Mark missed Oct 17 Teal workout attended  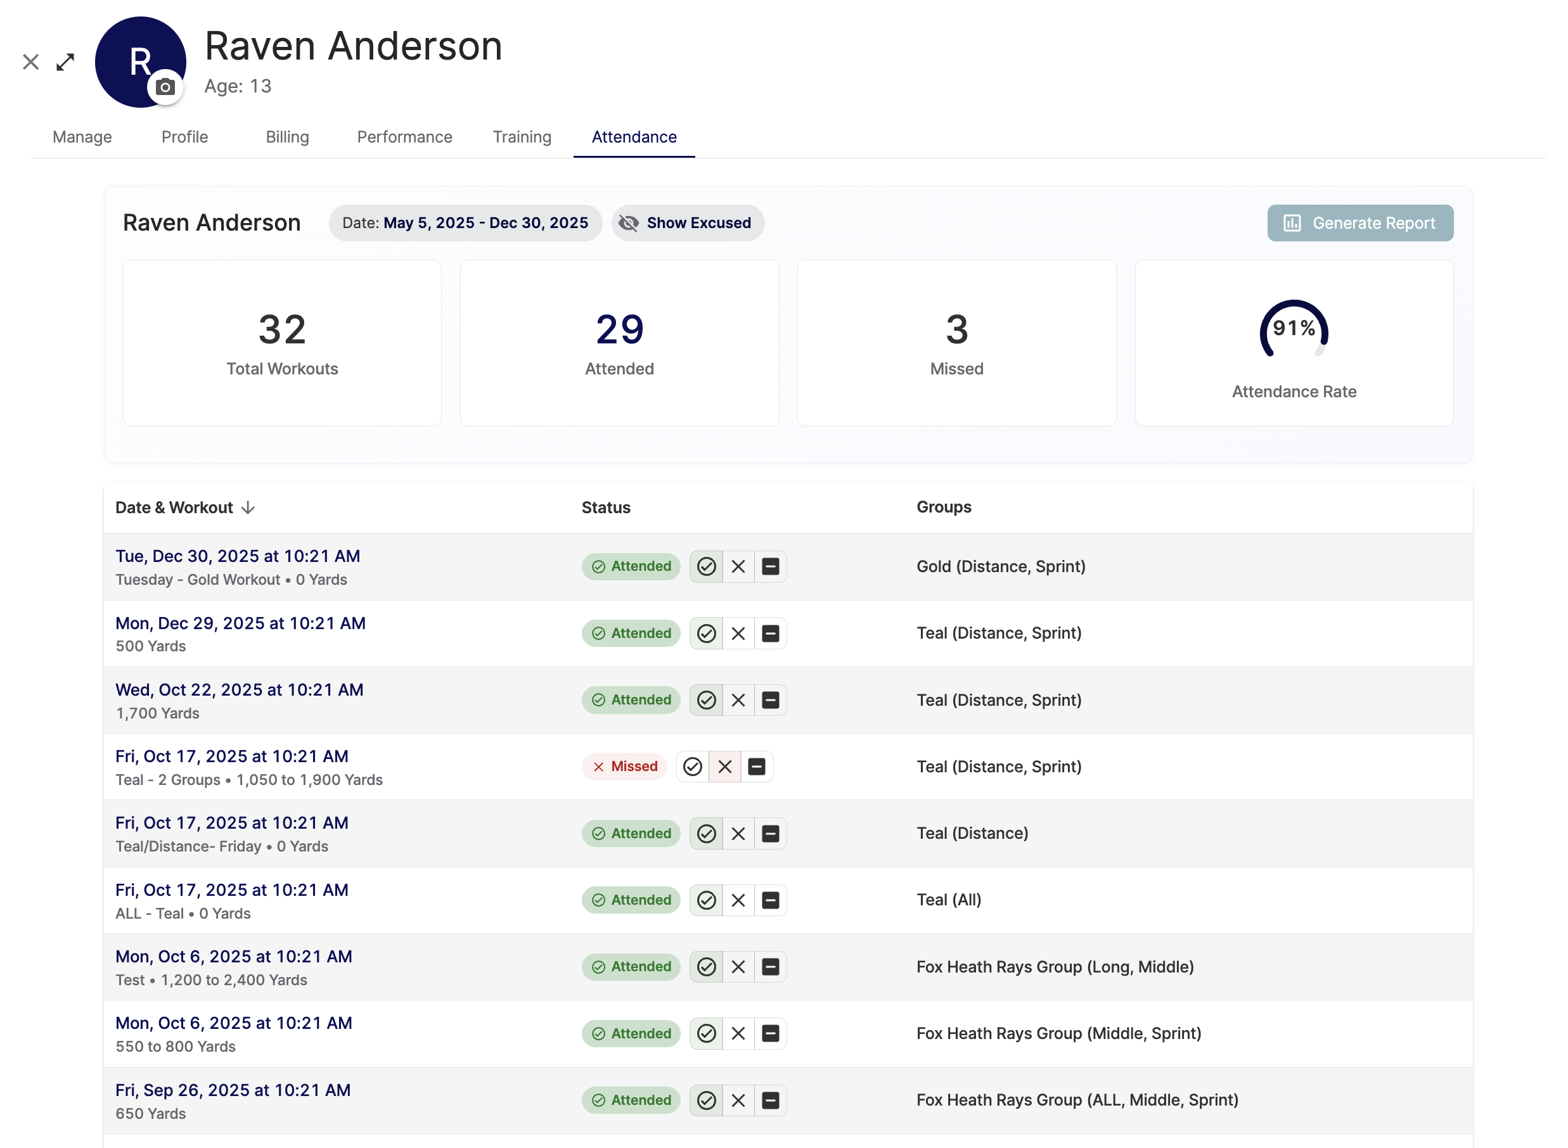692,767
